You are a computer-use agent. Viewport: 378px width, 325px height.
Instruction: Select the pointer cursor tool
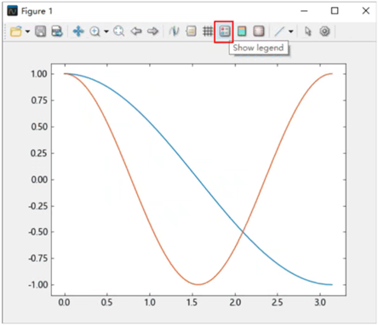[308, 31]
